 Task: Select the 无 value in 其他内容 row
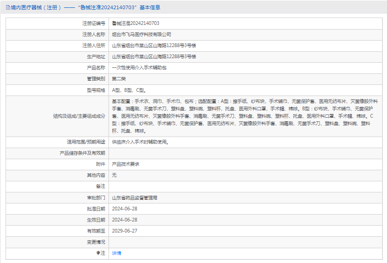(114, 175)
